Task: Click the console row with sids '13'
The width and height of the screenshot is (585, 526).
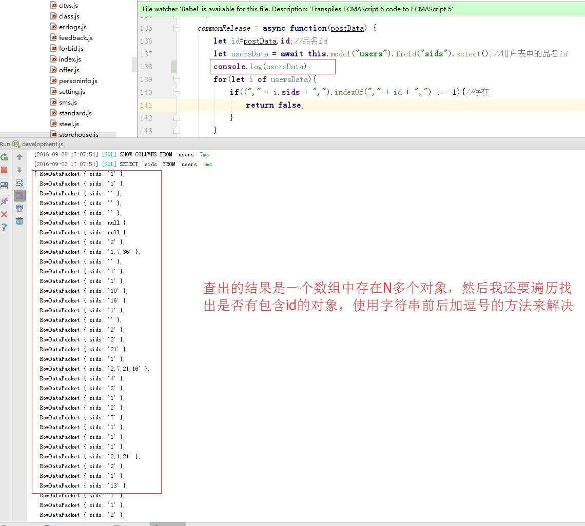Action: pyautogui.click(x=84, y=485)
